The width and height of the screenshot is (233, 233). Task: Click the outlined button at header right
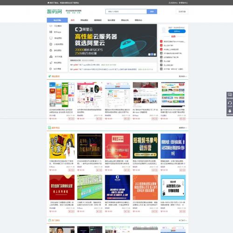(182, 12)
